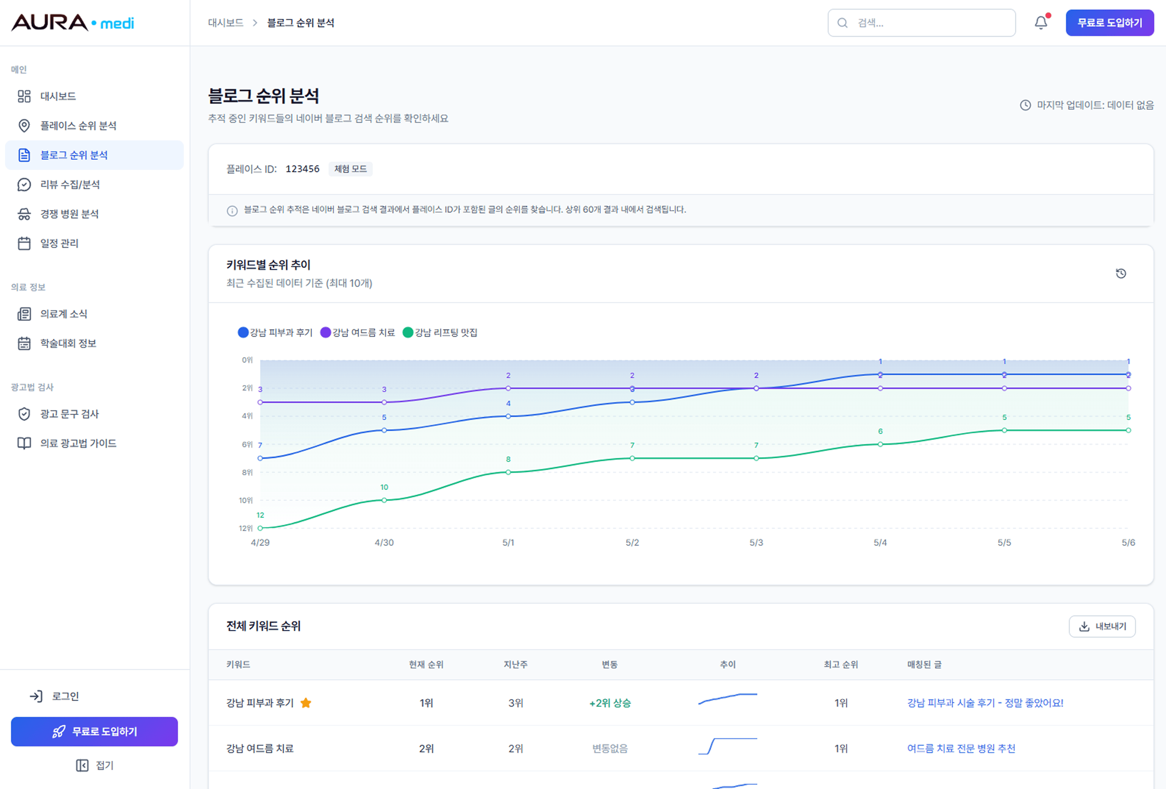Screen dimensions: 1166x789
Task: Click the 대시보드 breadcrumb link
Action: [x=226, y=22]
